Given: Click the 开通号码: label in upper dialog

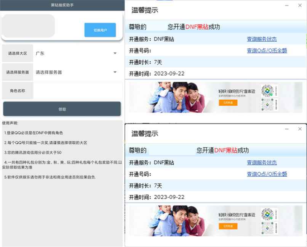Looking at the screenshot, I should coord(140,51).
